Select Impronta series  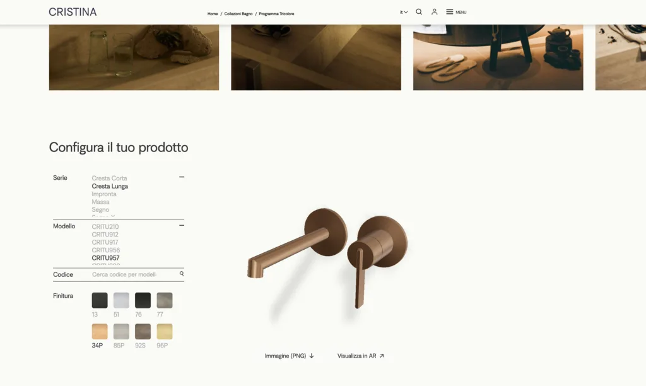pyautogui.click(x=104, y=194)
